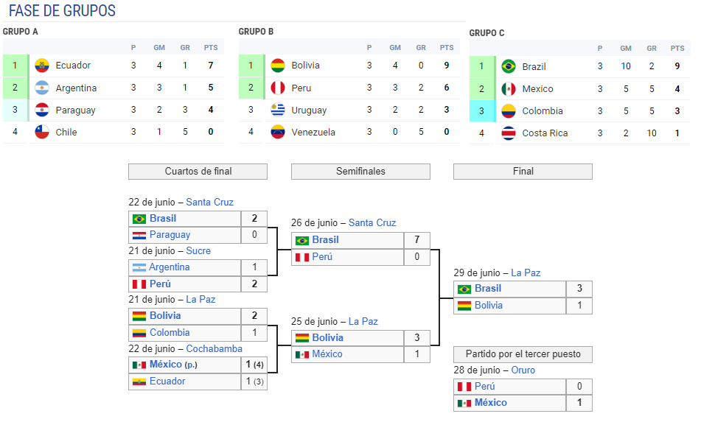Open the Cochabamba venue link
Image resolution: width=715 pixels, height=422 pixels.
pos(214,349)
